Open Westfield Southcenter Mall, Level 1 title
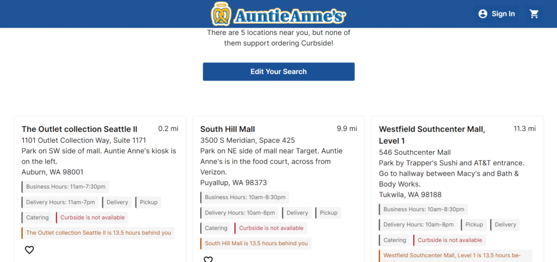The width and height of the screenshot is (557, 262). coord(432,135)
